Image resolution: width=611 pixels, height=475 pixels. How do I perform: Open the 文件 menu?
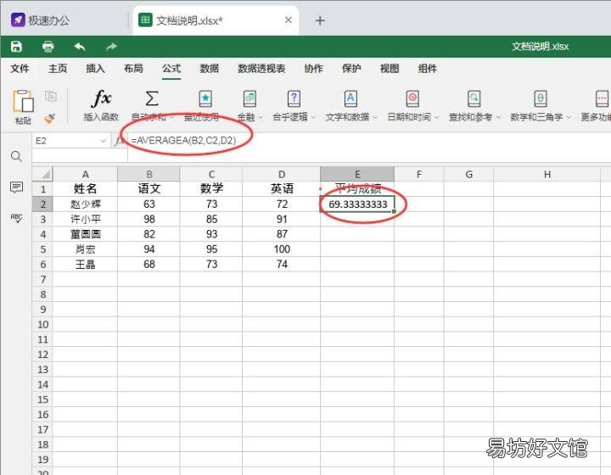[x=20, y=69]
